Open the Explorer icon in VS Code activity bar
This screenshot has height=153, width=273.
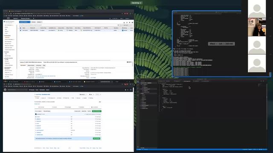pos(138,82)
